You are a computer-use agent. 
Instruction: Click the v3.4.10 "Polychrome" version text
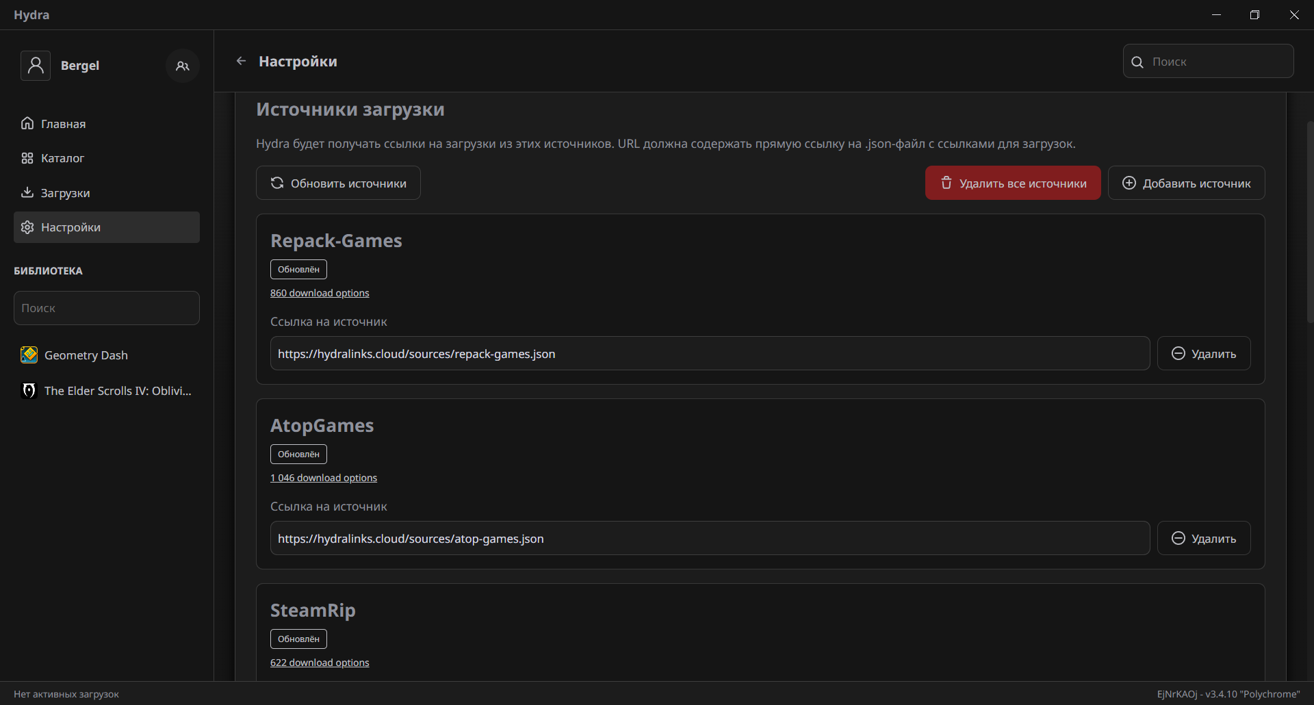click(x=1252, y=694)
